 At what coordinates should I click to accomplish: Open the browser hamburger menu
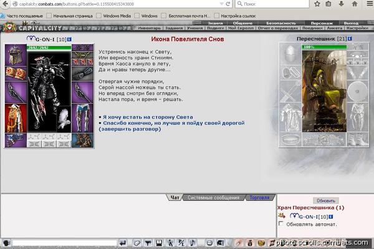[x=369, y=4]
